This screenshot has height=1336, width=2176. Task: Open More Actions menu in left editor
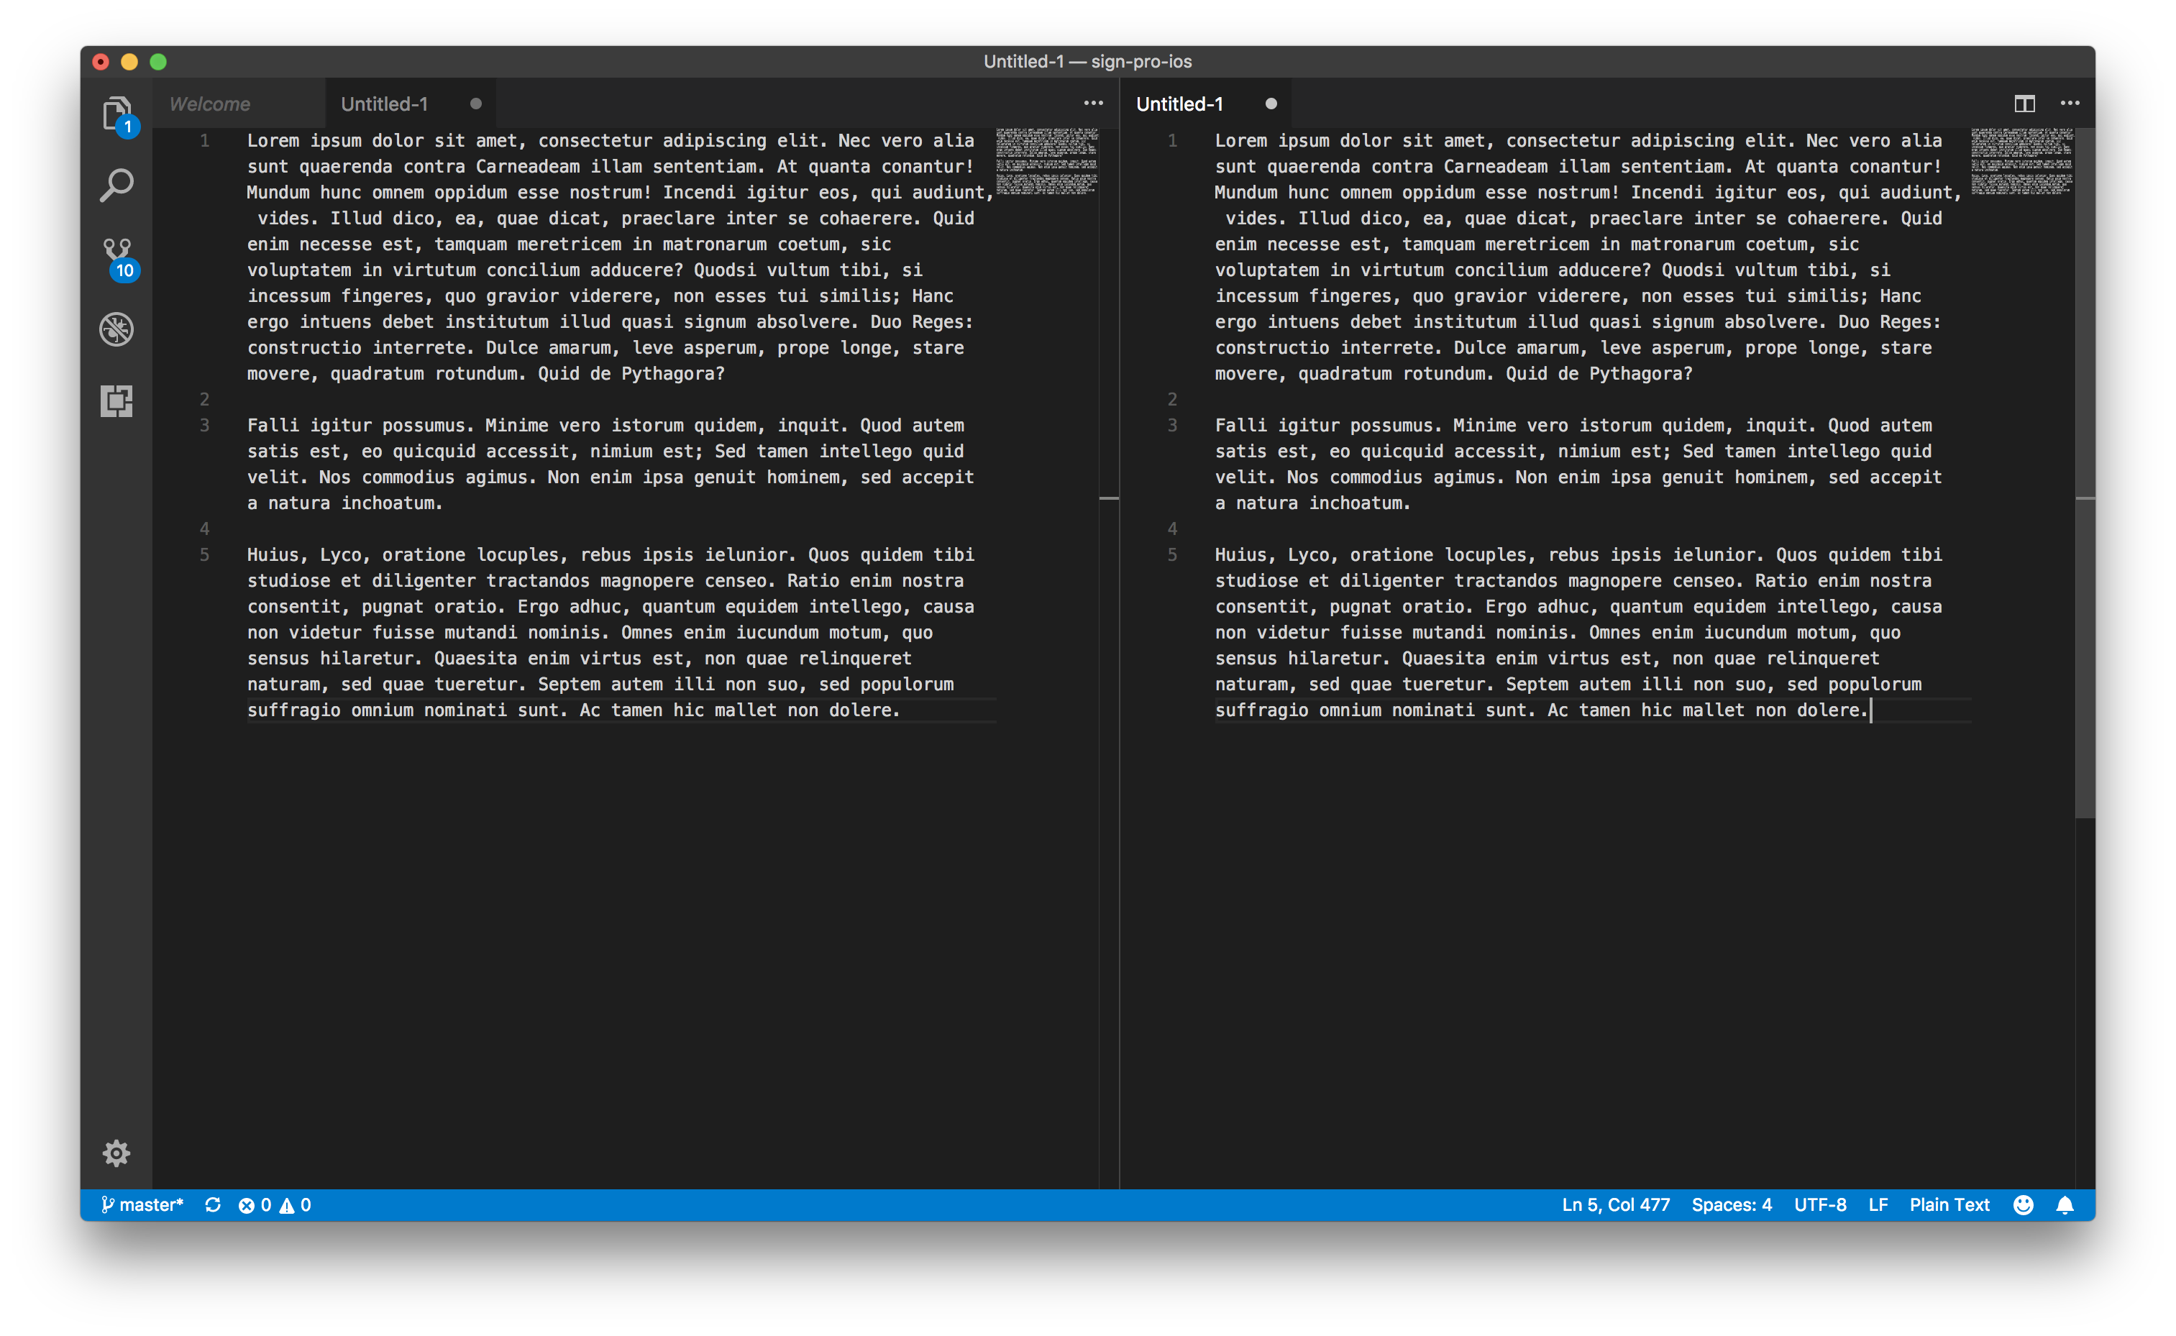tap(1093, 104)
